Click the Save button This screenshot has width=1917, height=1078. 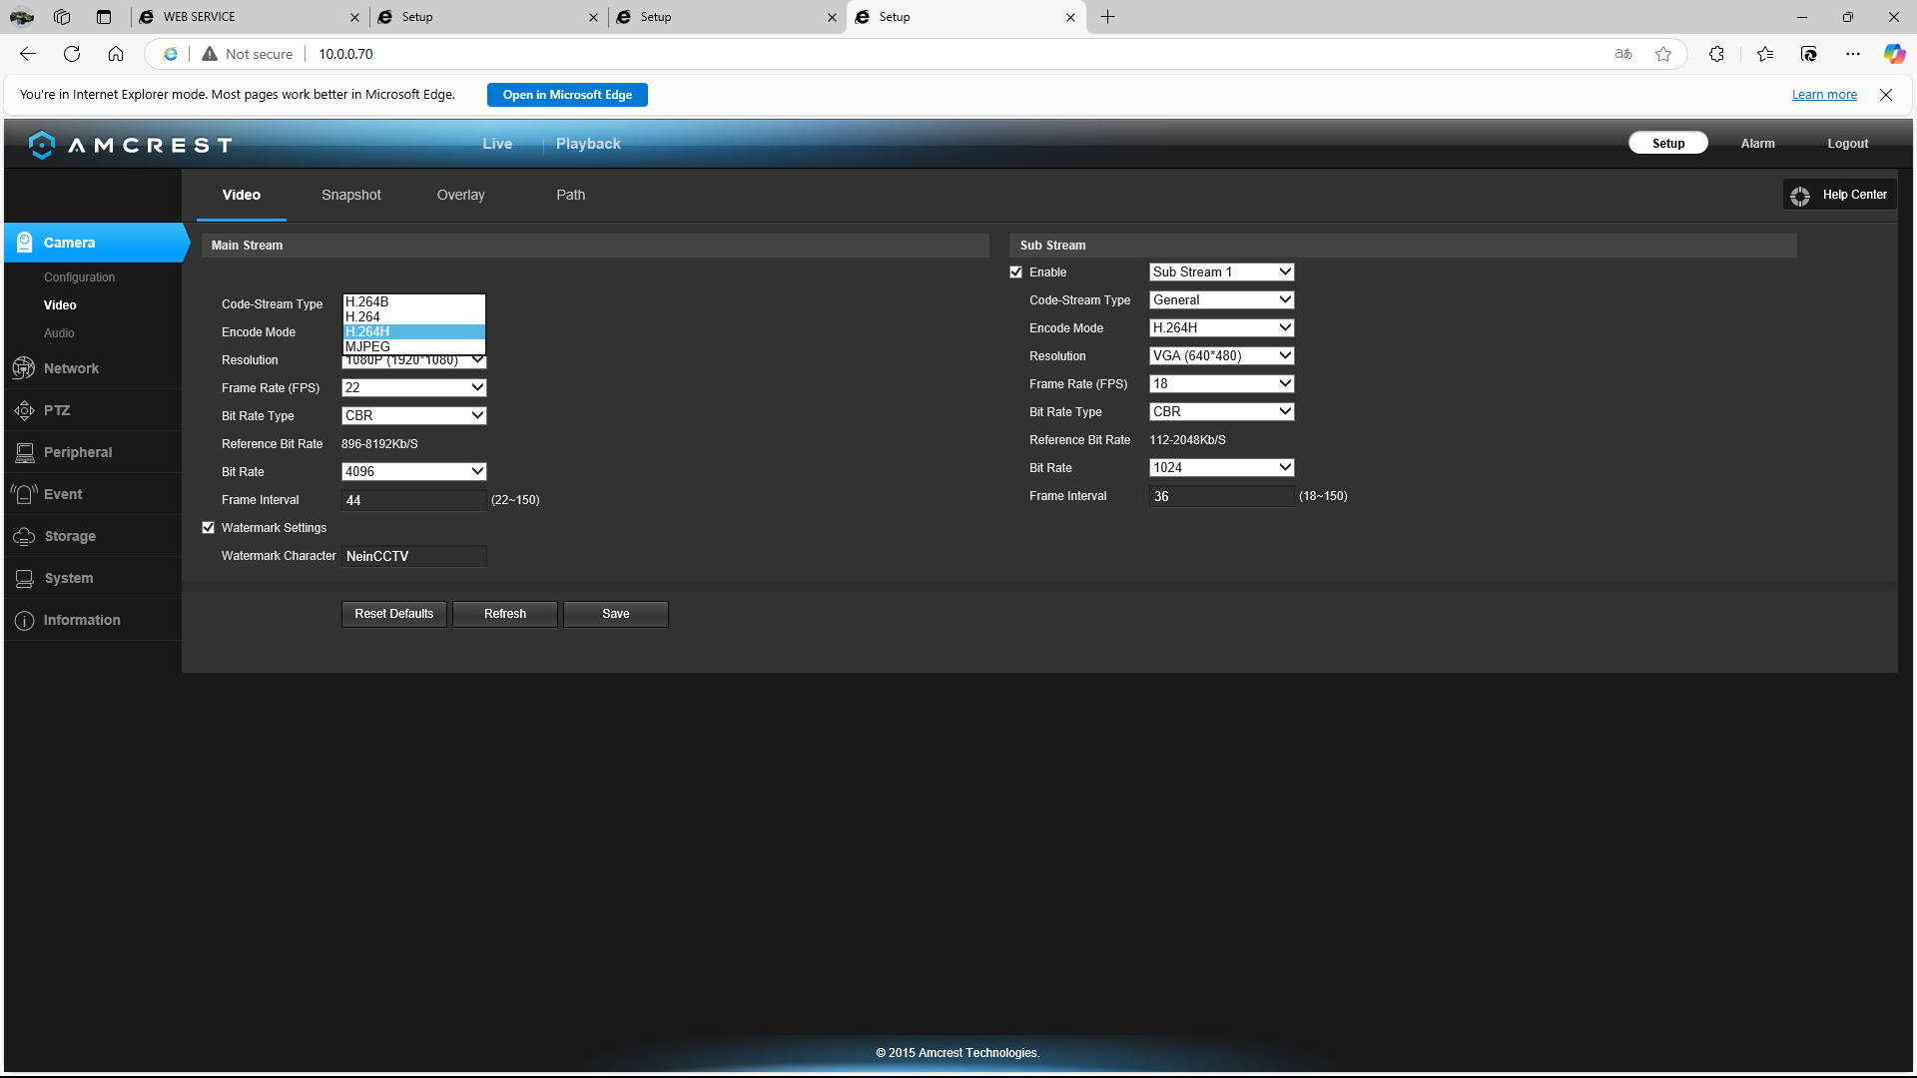pos(616,614)
